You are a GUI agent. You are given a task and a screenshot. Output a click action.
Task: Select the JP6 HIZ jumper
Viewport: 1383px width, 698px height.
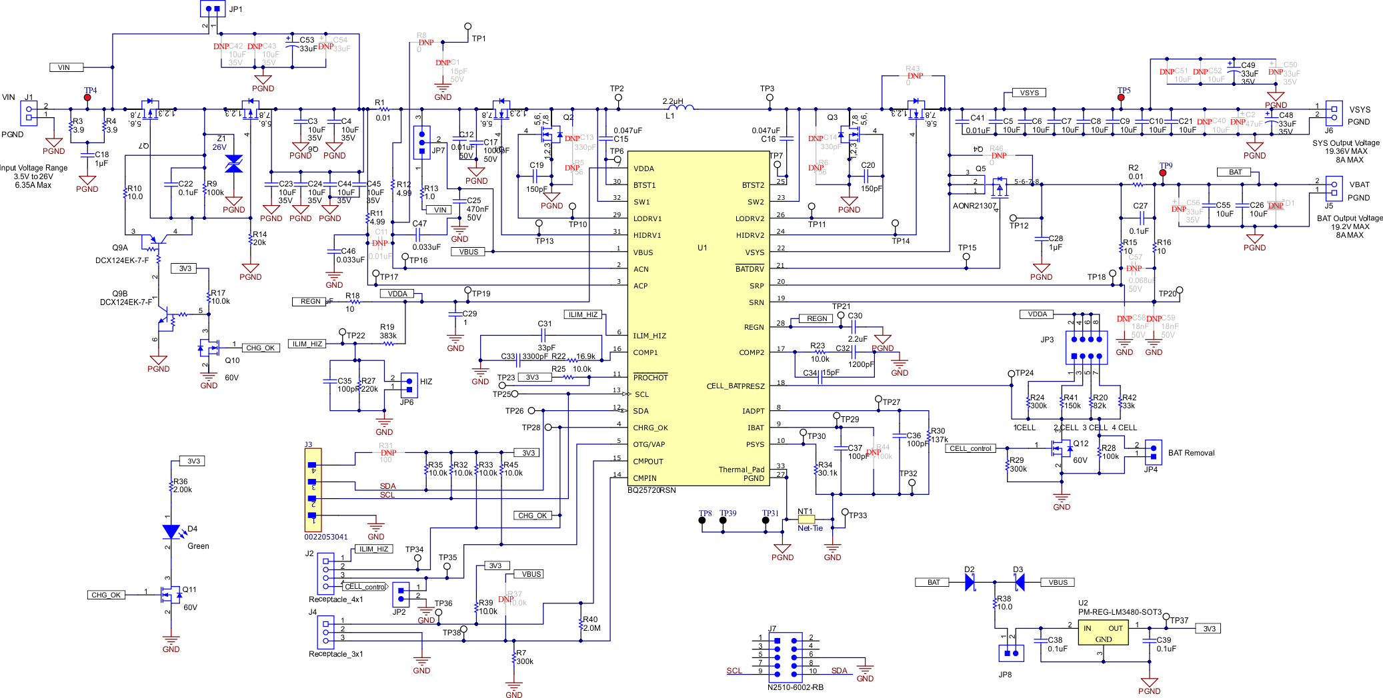(409, 385)
